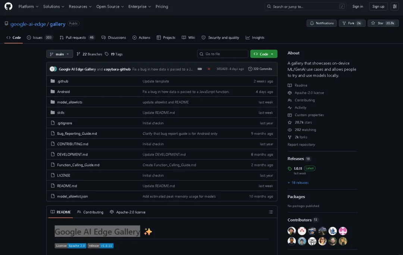Open the GitHub home logo
Screen dimensions: 403x255
coord(8,6)
